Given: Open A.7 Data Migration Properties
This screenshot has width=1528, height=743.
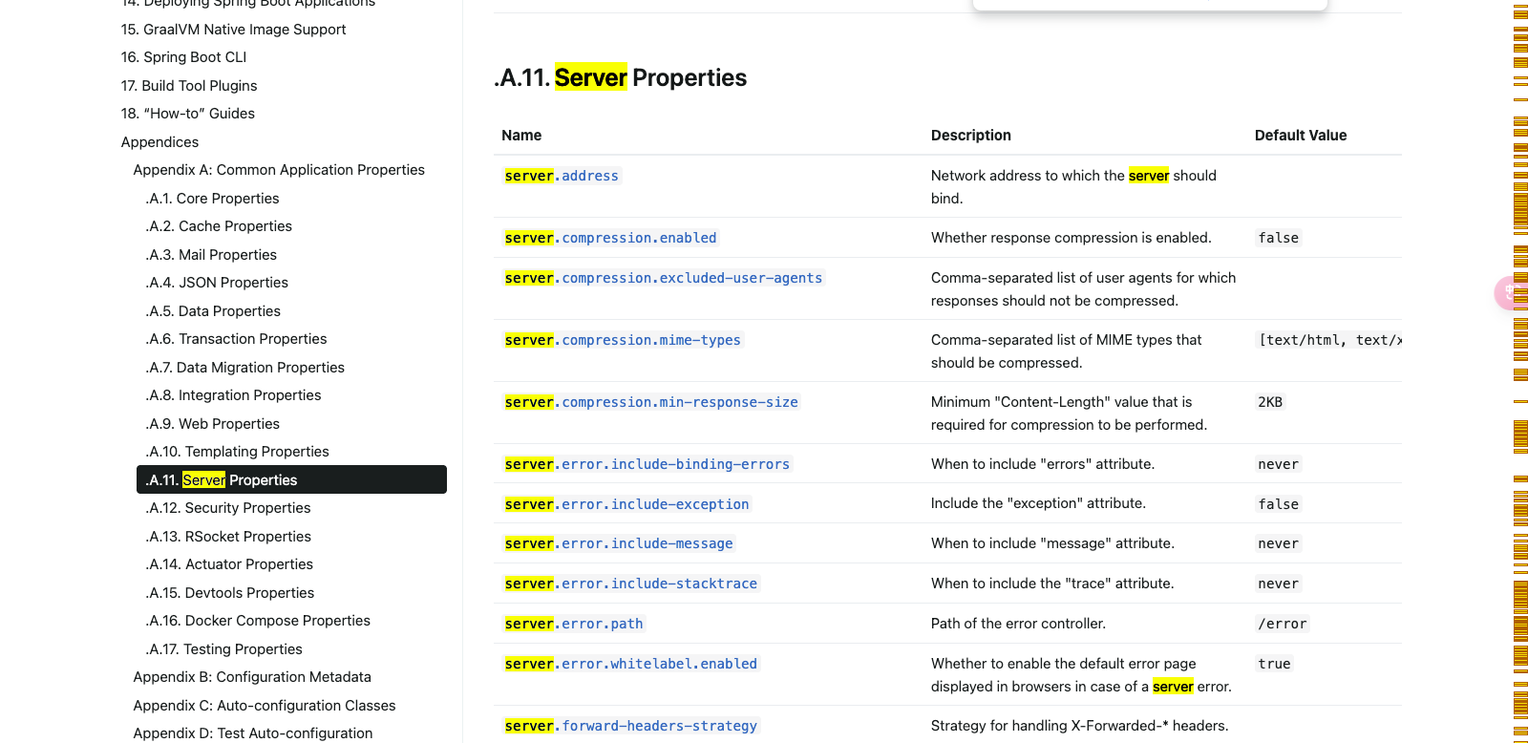Looking at the screenshot, I should coord(244,368).
